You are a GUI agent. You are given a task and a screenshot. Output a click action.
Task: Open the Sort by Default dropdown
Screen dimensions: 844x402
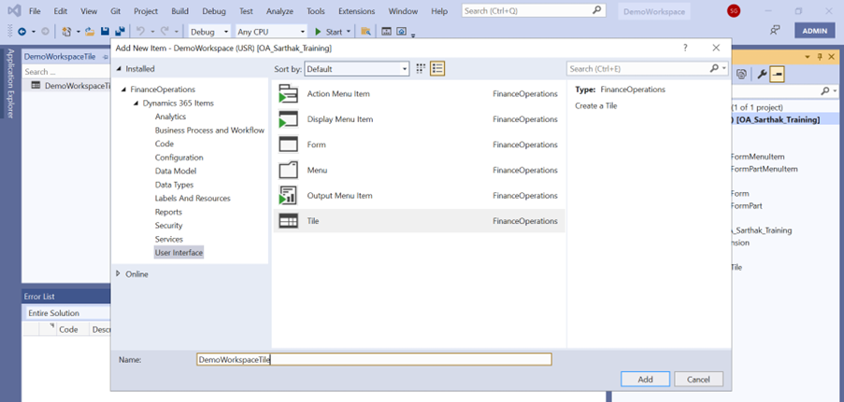356,69
